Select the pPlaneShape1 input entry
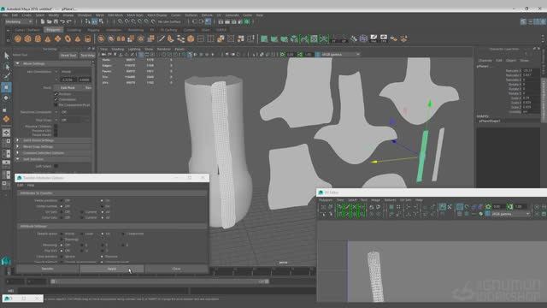The image size is (547, 308). click(490, 121)
